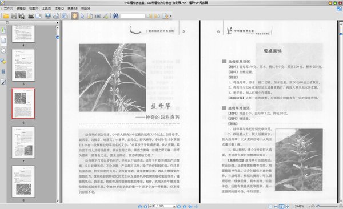This screenshot has height=209, width=343.
Task: Select the page 8 thumbnail
Action: click(23, 182)
